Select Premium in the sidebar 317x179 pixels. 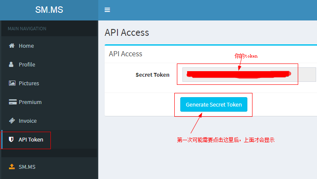(49, 102)
